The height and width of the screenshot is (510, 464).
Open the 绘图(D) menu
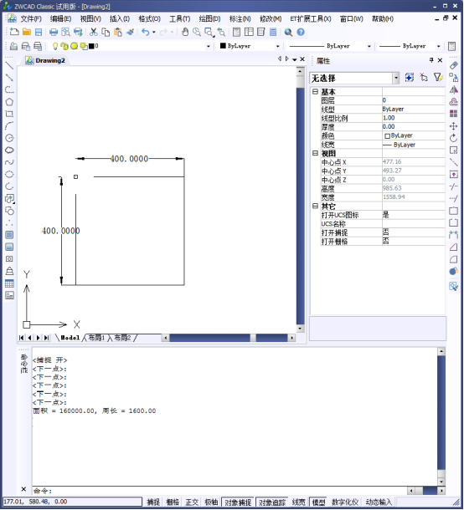[210, 19]
